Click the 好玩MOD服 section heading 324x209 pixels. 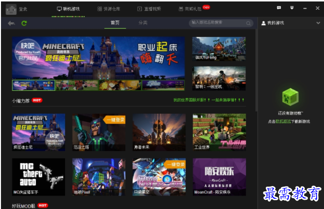pyautogui.click(x=23, y=206)
